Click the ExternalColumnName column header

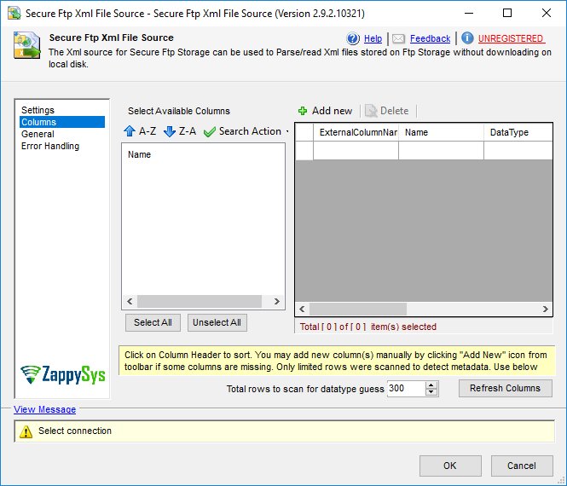pos(356,132)
